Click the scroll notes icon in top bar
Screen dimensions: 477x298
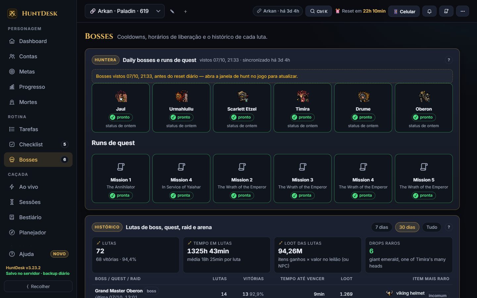(446, 11)
